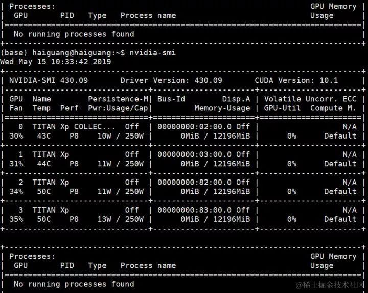Click the "Compute M." column header
The image size is (368, 293).
(x=333, y=108)
